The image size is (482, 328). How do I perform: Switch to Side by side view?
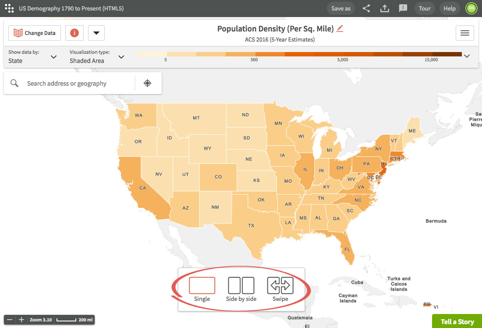(x=240, y=286)
